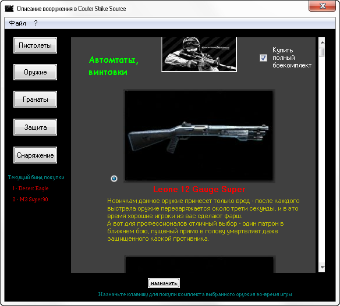Click the app icon in title bar

[x=9, y=9]
